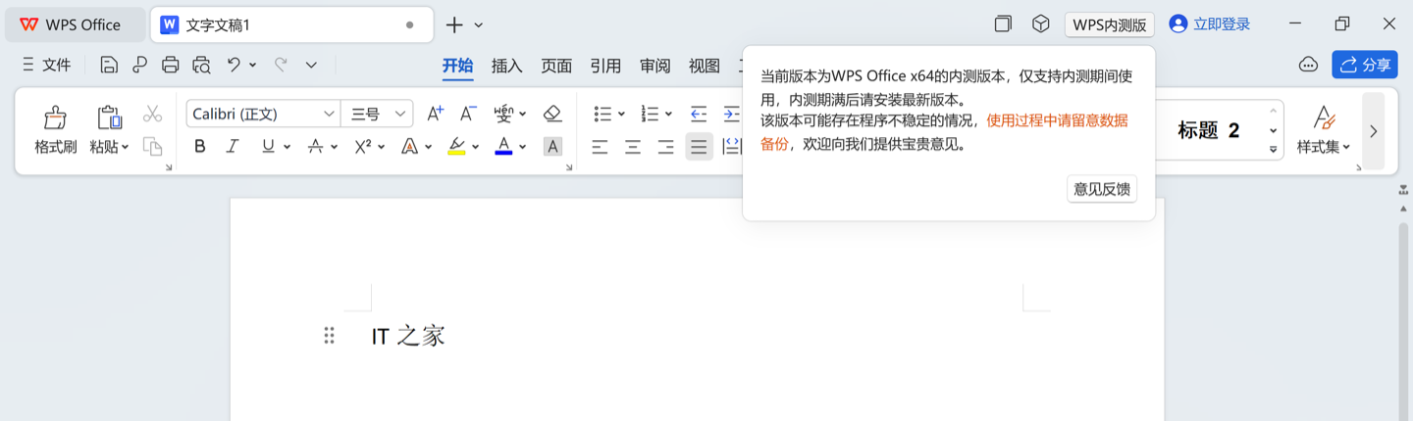Print the document with printer icon
This screenshot has width=1413, height=421.
pos(171,66)
